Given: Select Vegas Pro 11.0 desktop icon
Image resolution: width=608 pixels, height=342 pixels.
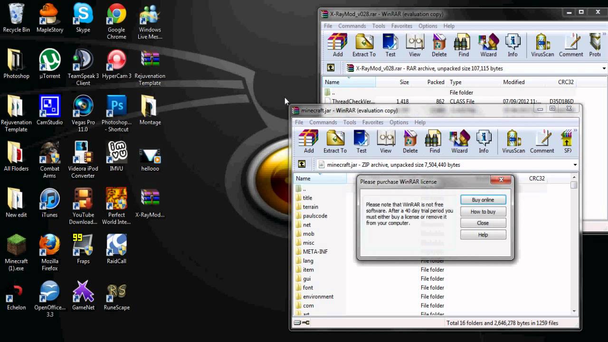Looking at the screenshot, I should pos(83,114).
